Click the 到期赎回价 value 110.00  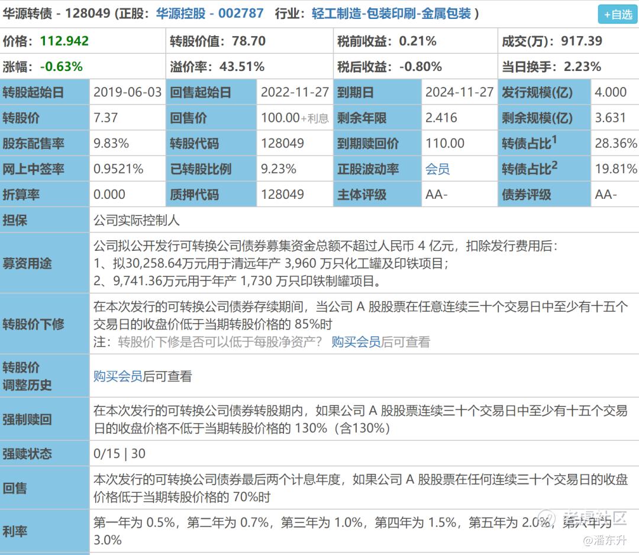click(x=445, y=143)
